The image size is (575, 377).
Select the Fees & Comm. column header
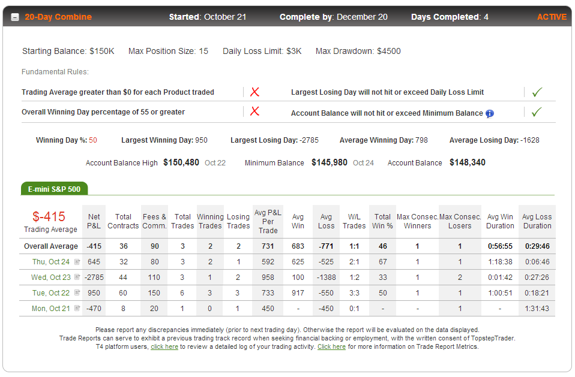[x=154, y=221]
